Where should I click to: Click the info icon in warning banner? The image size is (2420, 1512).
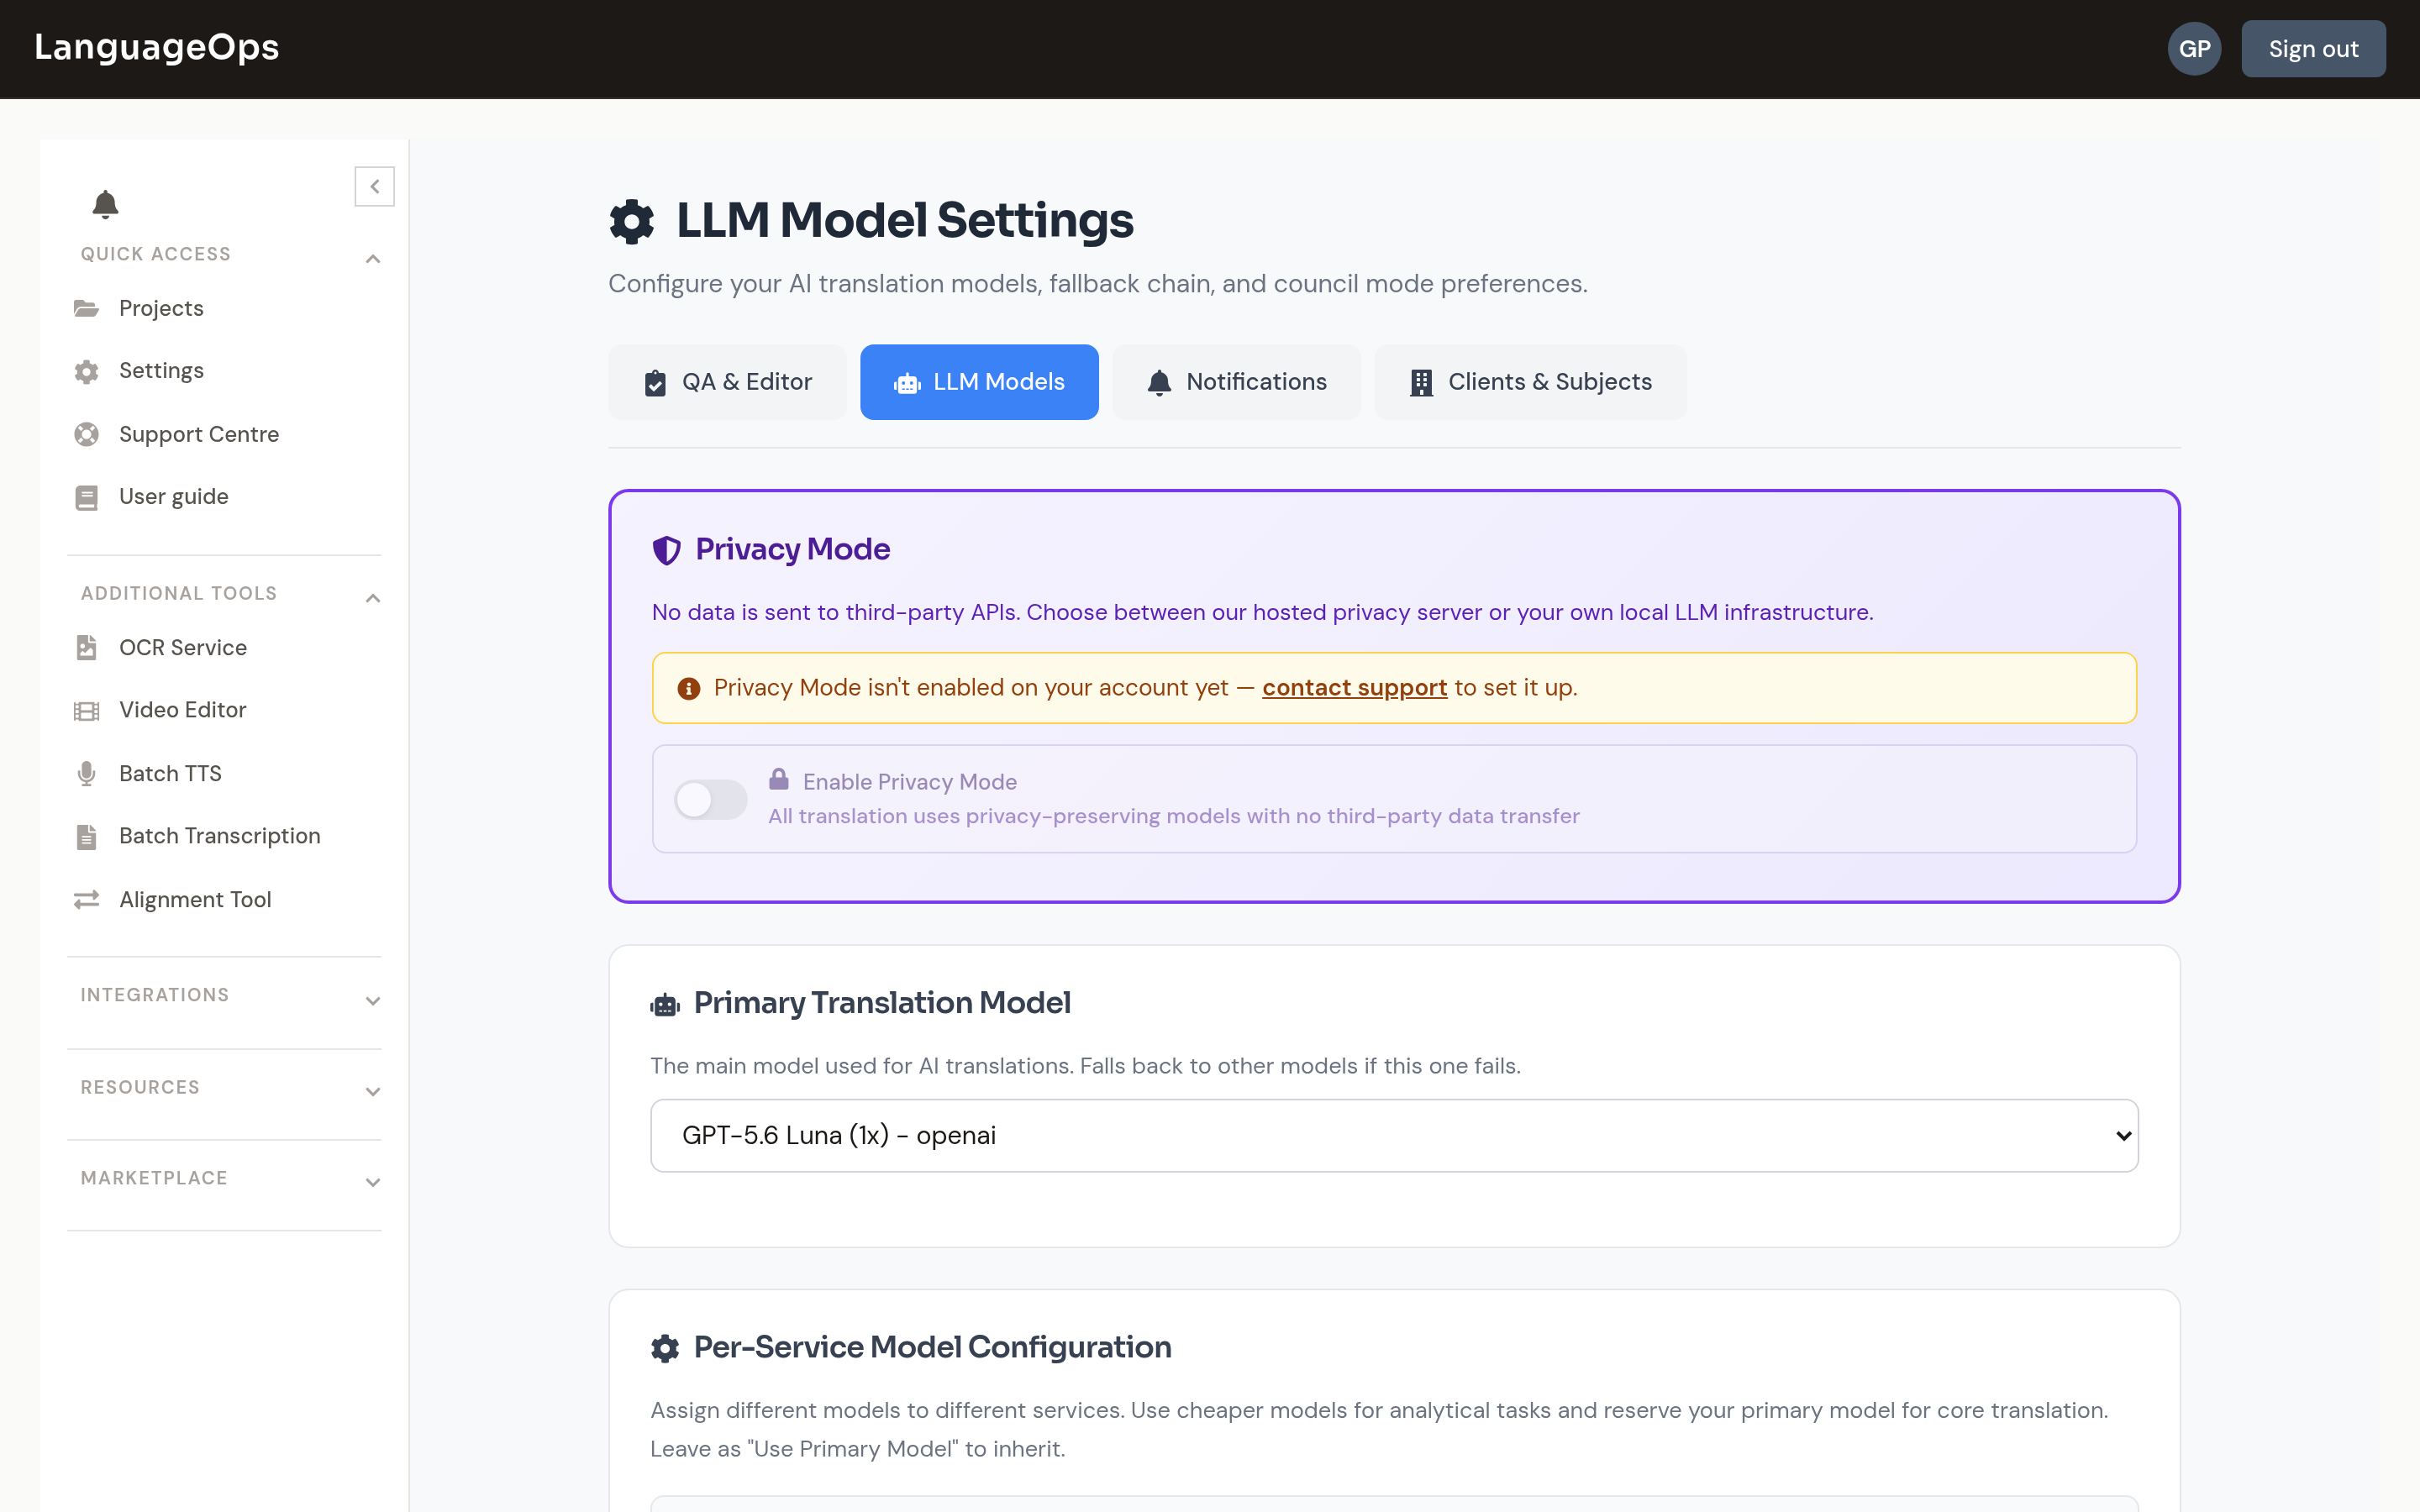(689, 688)
